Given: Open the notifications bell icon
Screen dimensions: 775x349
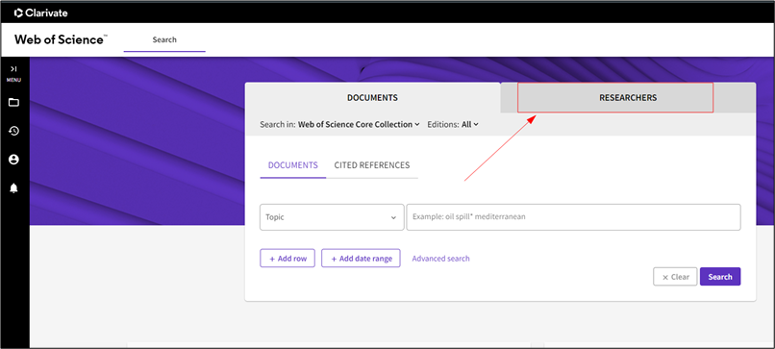Looking at the screenshot, I should (x=13, y=187).
